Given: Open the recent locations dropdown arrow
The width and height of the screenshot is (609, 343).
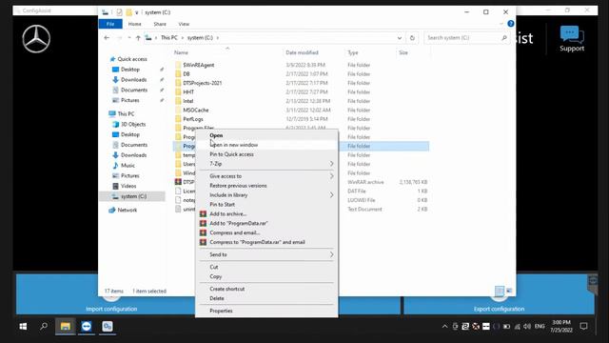Looking at the screenshot, I should coord(129,38).
